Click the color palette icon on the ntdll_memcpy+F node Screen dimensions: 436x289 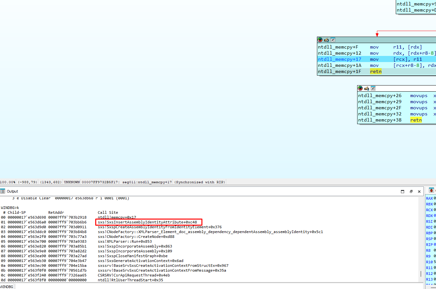(x=320, y=40)
